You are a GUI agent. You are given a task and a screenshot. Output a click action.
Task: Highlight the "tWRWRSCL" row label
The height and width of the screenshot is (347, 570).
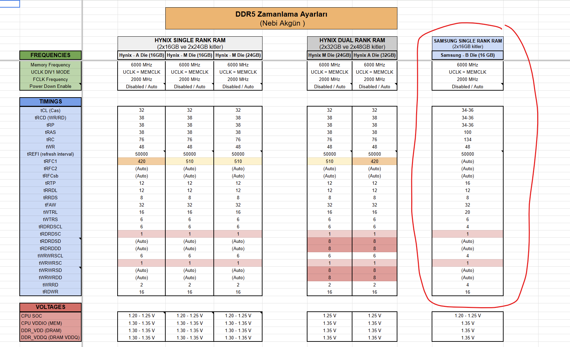50,256
